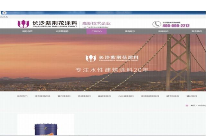The width and height of the screenshot is (206, 136).
Task: Open the blue paint bucket product thumbnail
Action: tap(46, 124)
